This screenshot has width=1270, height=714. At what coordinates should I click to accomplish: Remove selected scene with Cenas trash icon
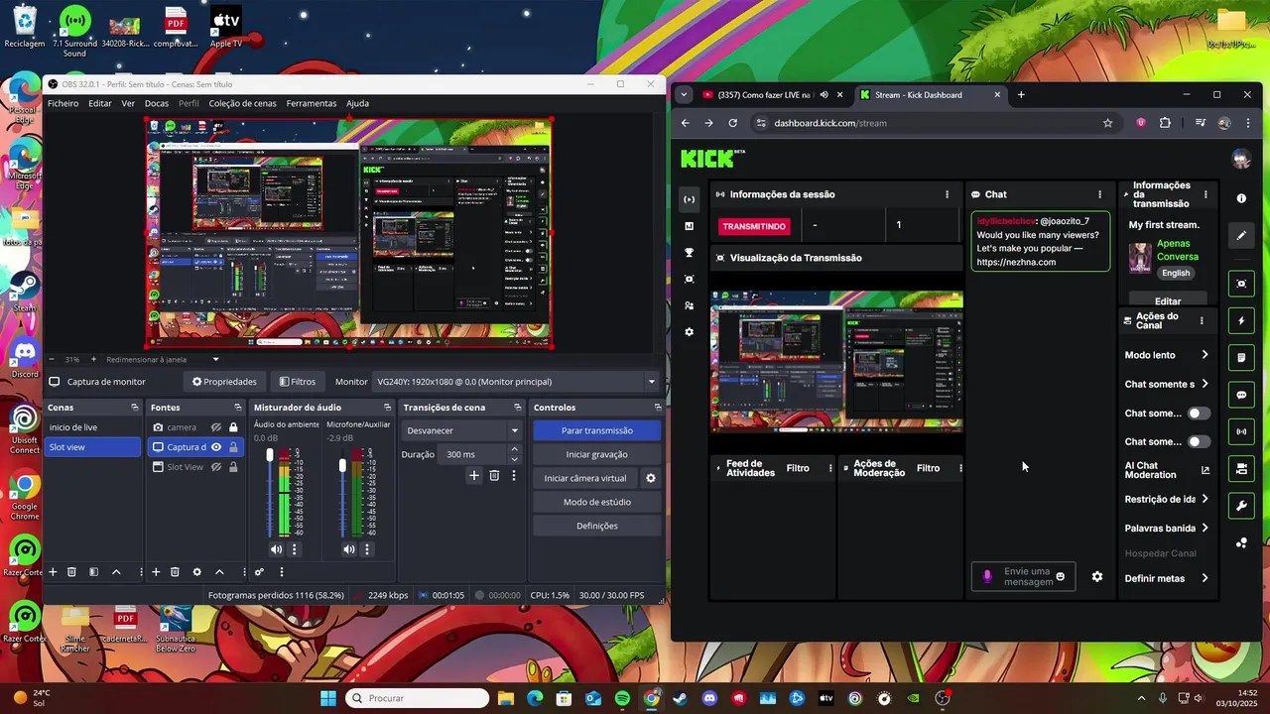point(71,572)
